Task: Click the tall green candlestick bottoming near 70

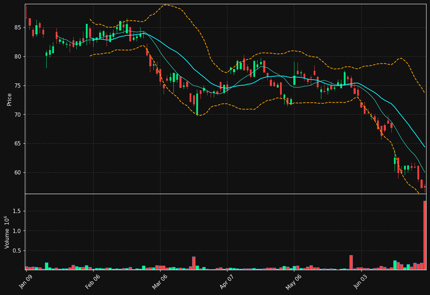Action: coord(197,104)
